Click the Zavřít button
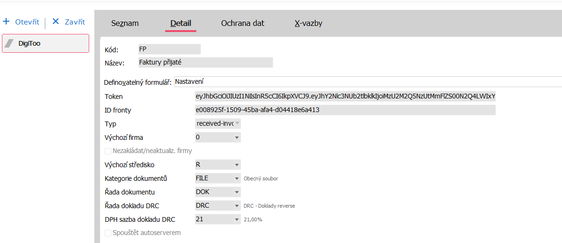 [x=75, y=22]
